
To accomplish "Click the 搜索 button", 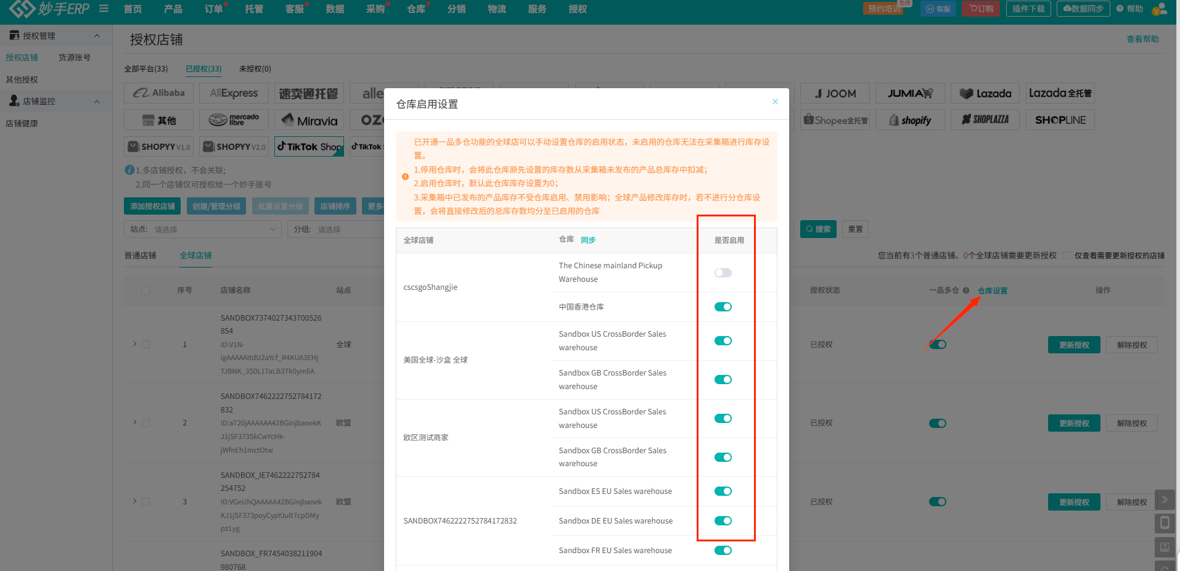I will point(819,229).
